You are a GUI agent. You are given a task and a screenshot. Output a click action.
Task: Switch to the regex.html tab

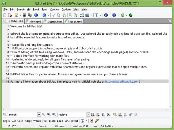[74, 21]
